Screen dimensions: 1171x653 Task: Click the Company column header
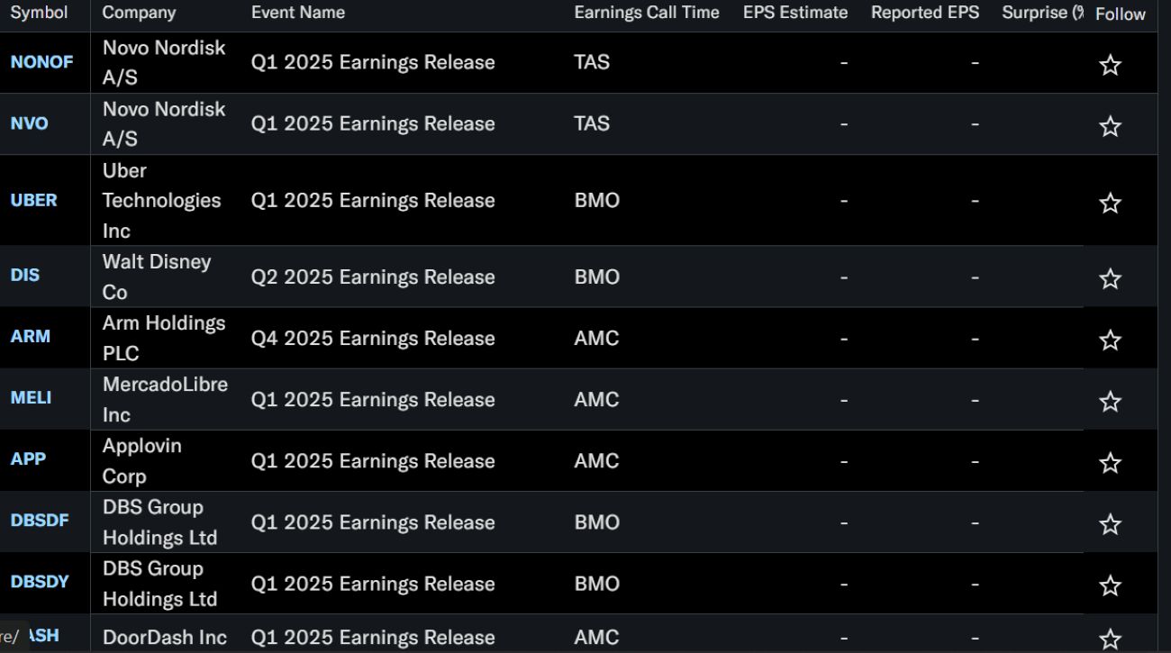point(139,13)
